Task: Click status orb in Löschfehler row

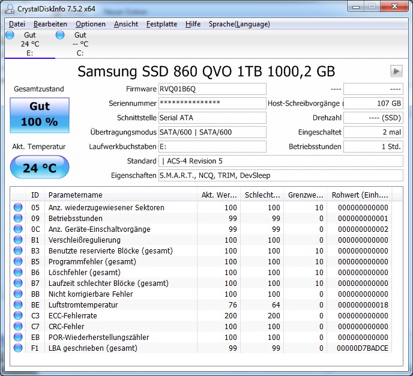Action: (18, 272)
